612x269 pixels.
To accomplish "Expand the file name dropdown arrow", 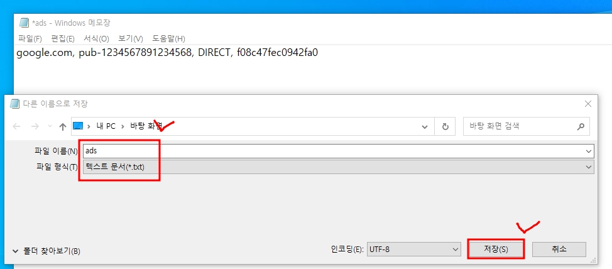I will (589, 151).
